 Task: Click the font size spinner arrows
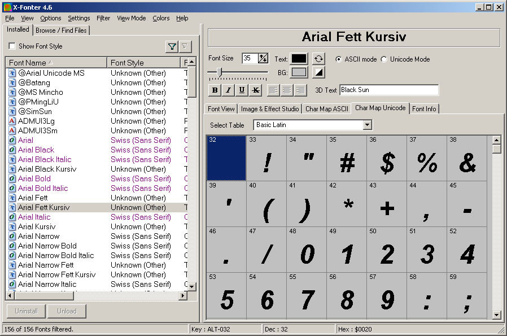pos(263,59)
